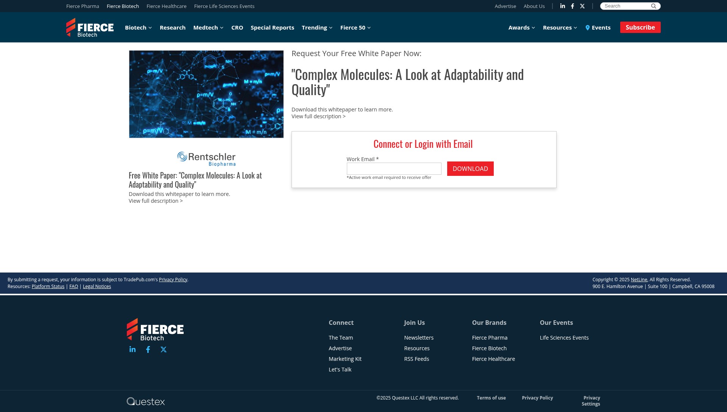
Task: Expand the Medtech dropdown menu
Action: pos(209,28)
